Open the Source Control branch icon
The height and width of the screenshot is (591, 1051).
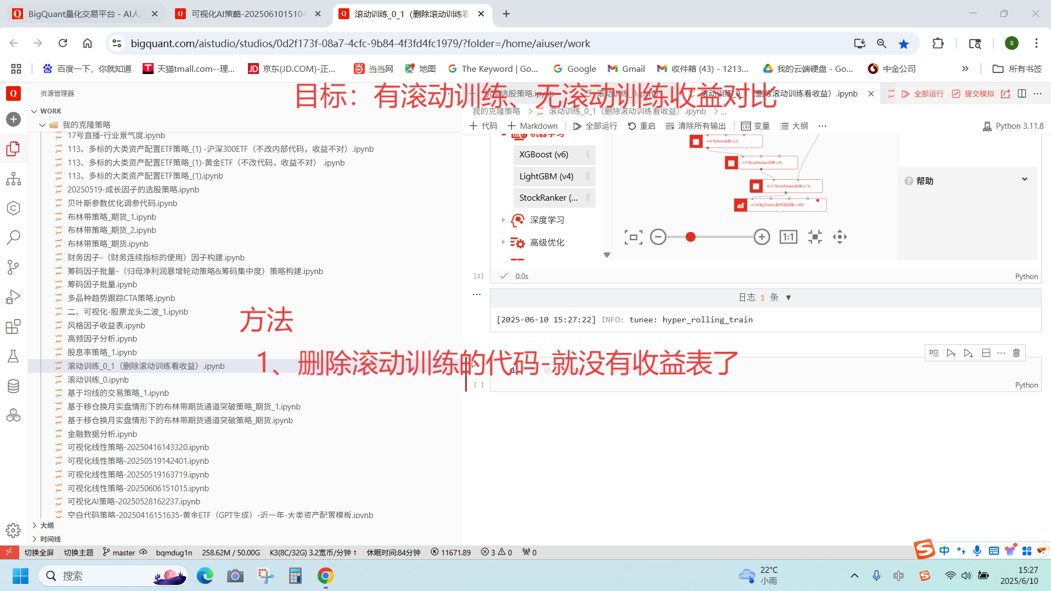(x=13, y=267)
